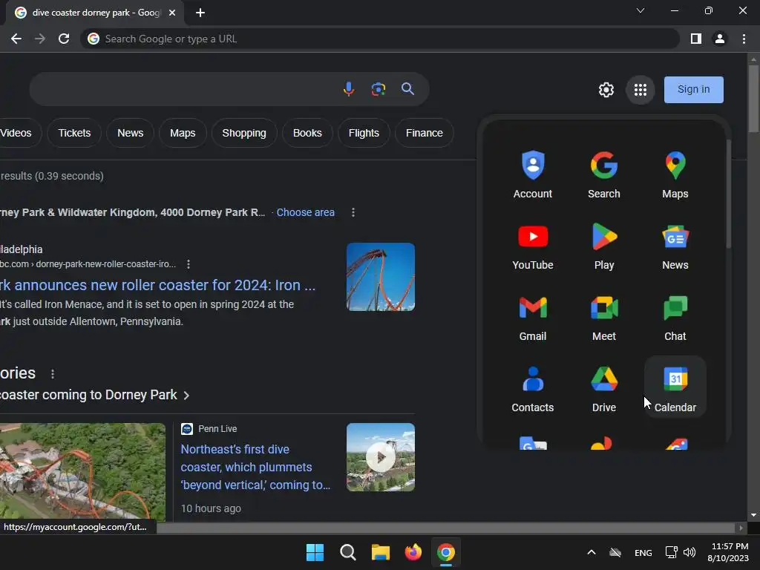Reload the current page

tap(64, 39)
